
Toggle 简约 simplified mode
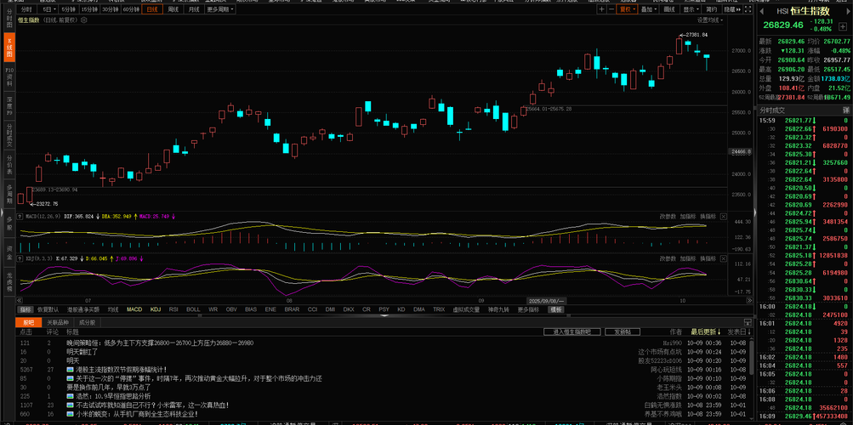711,9
